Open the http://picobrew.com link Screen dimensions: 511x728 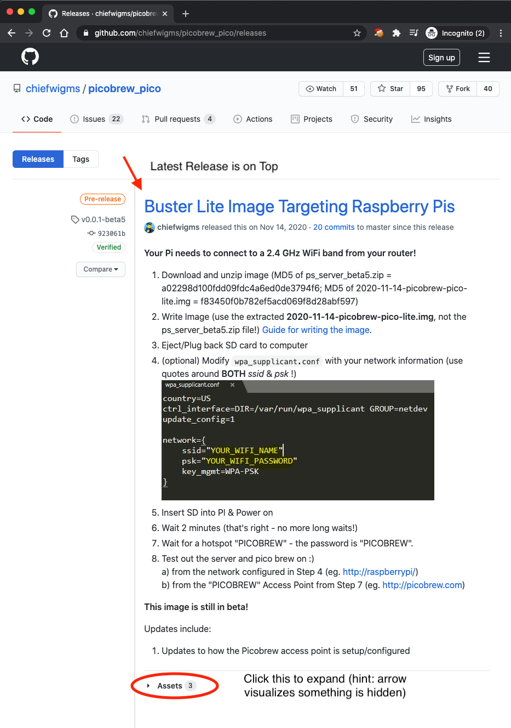point(422,585)
